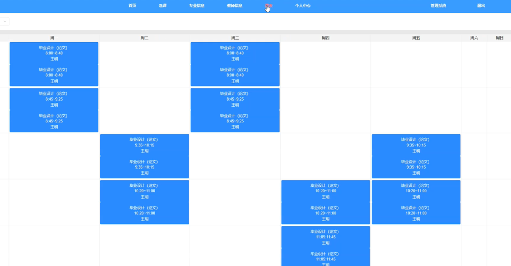
Task: Select upper 周四 11:05 11:45 course card
Action: pos(326,237)
